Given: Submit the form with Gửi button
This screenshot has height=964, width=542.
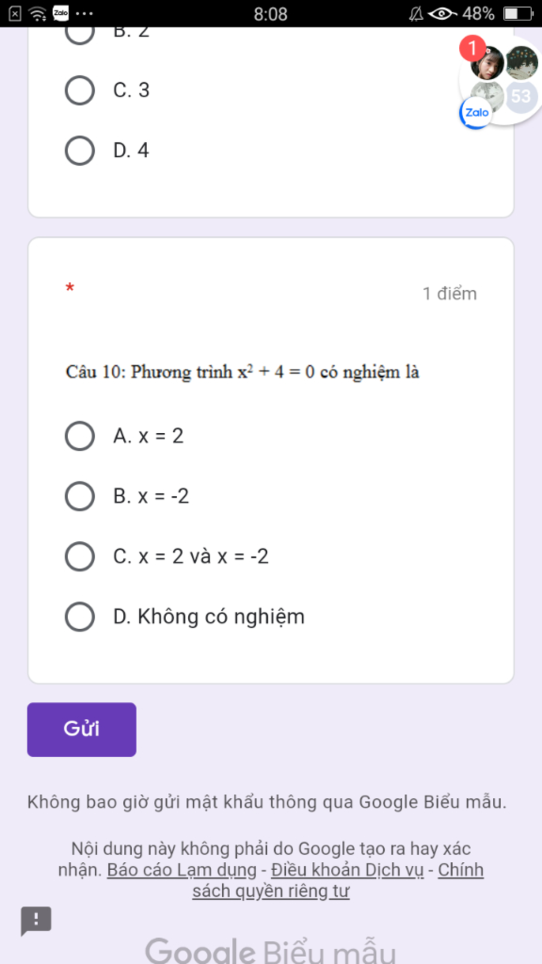Looking at the screenshot, I should pos(82,729).
